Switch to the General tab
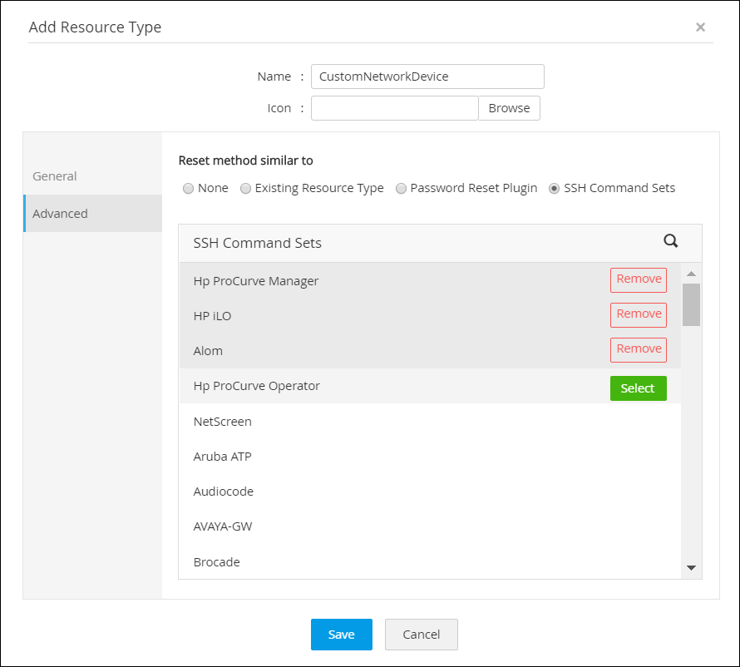This screenshot has height=667, width=740. [x=55, y=176]
